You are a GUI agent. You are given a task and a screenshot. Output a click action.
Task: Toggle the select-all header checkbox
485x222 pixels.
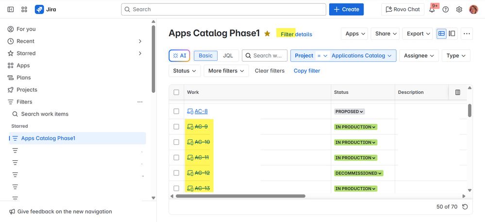click(x=176, y=92)
